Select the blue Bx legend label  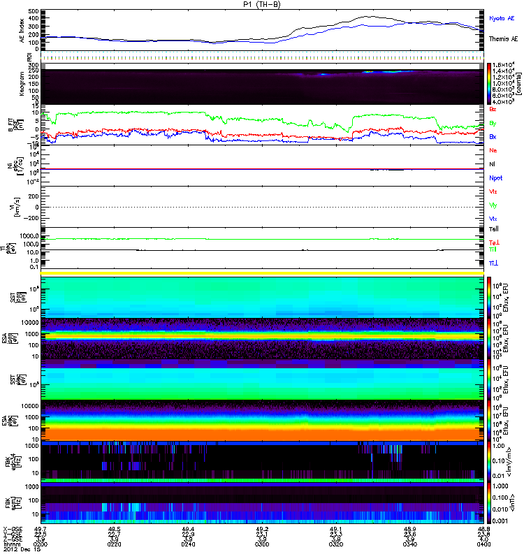(x=493, y=137)
